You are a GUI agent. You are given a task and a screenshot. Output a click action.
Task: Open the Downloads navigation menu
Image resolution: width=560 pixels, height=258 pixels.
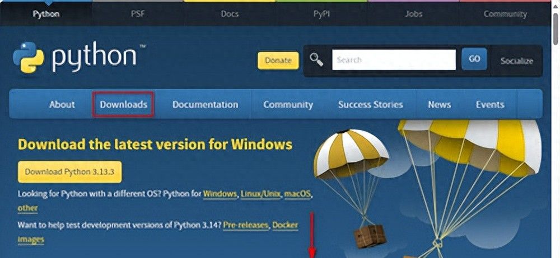pos(124,104)
